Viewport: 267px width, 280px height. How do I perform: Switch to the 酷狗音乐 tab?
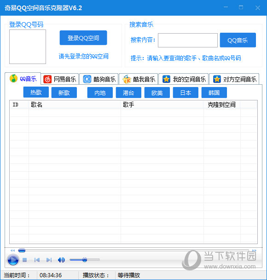click(99, 79)
